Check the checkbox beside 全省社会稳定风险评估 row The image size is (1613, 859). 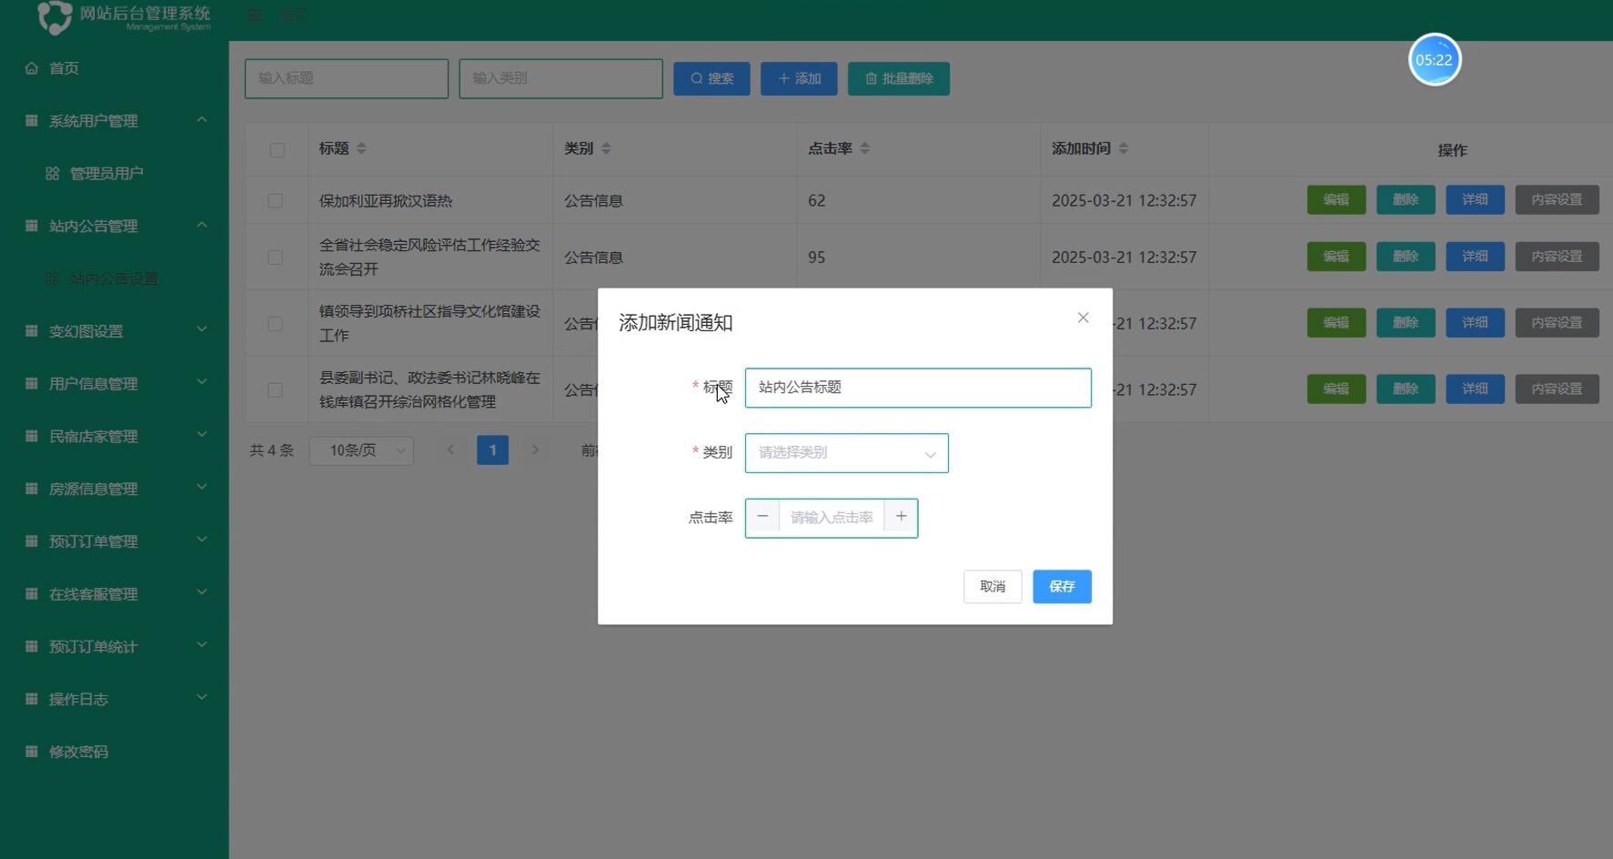[276, 257]
